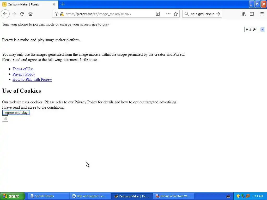Switch to Backup or Restore Wizard window
267x200 pixels.
174,196
